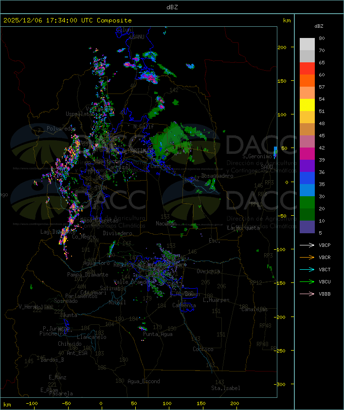Click the Pampa_Diamante map label

click(x=88, y=275)
